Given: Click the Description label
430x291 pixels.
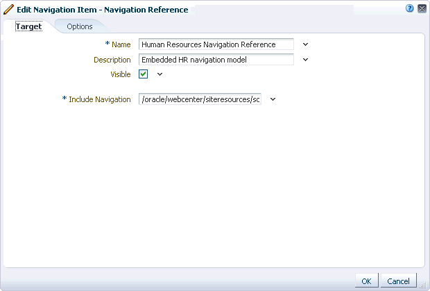Looking at the screenshot, I should tap(112, 60).
